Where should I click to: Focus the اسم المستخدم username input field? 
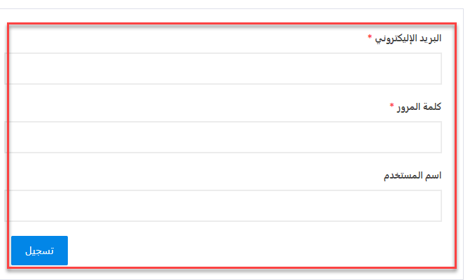click(x=223, y=206)
